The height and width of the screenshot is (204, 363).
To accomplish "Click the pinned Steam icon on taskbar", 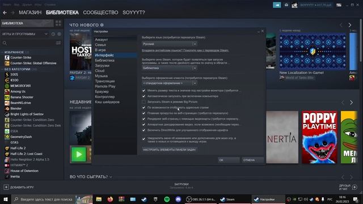I will point(144,199).
